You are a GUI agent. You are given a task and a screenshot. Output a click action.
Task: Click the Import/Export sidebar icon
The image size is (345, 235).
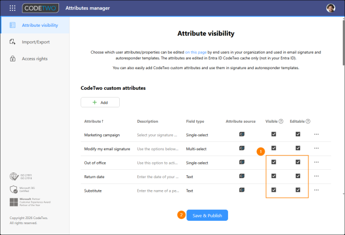[13, 42]
